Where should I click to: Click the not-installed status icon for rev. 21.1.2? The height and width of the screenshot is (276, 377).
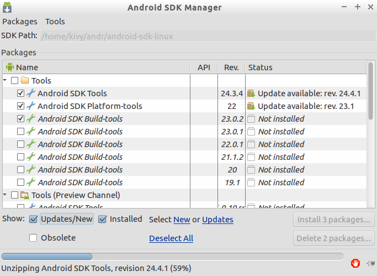click(x=251, y=157)
